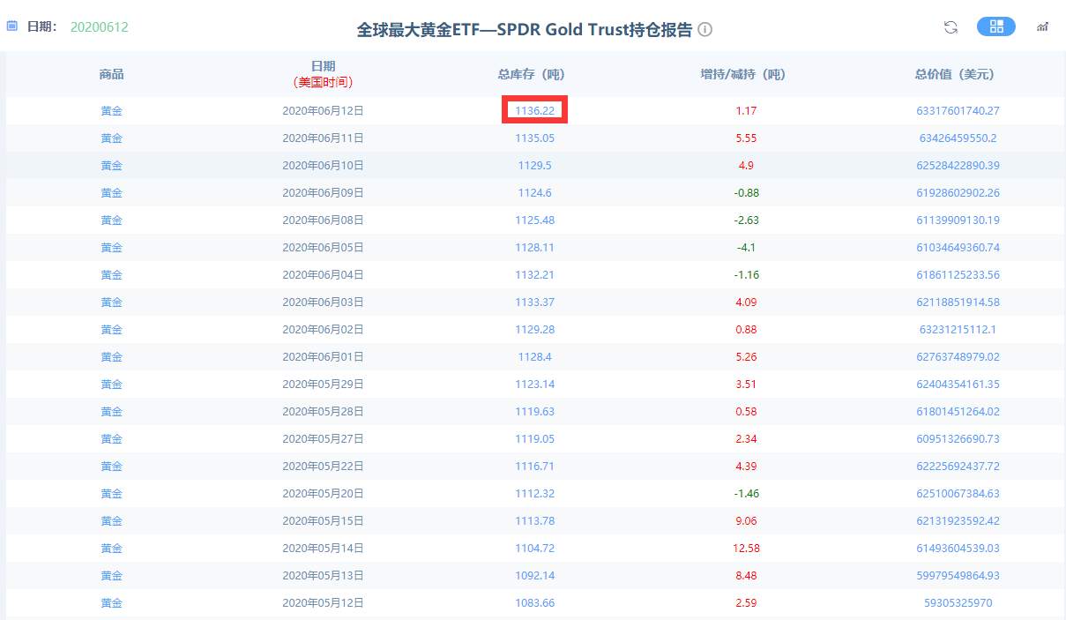The height and width of the screenshot is (620, 1066).
Task: Click holdings value 1124.6
Action: 535,193
